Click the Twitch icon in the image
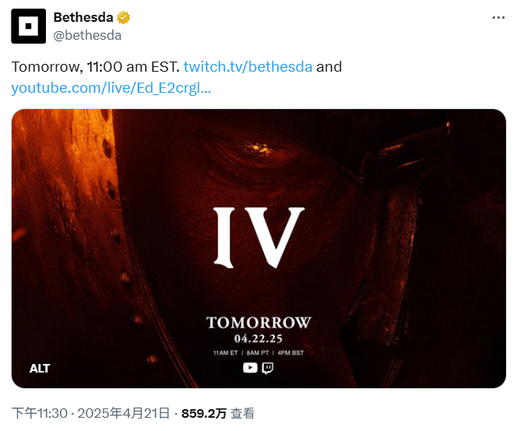The height and width of the screenshot is (431, 520). pyautogui.click(x=267, y=367)
